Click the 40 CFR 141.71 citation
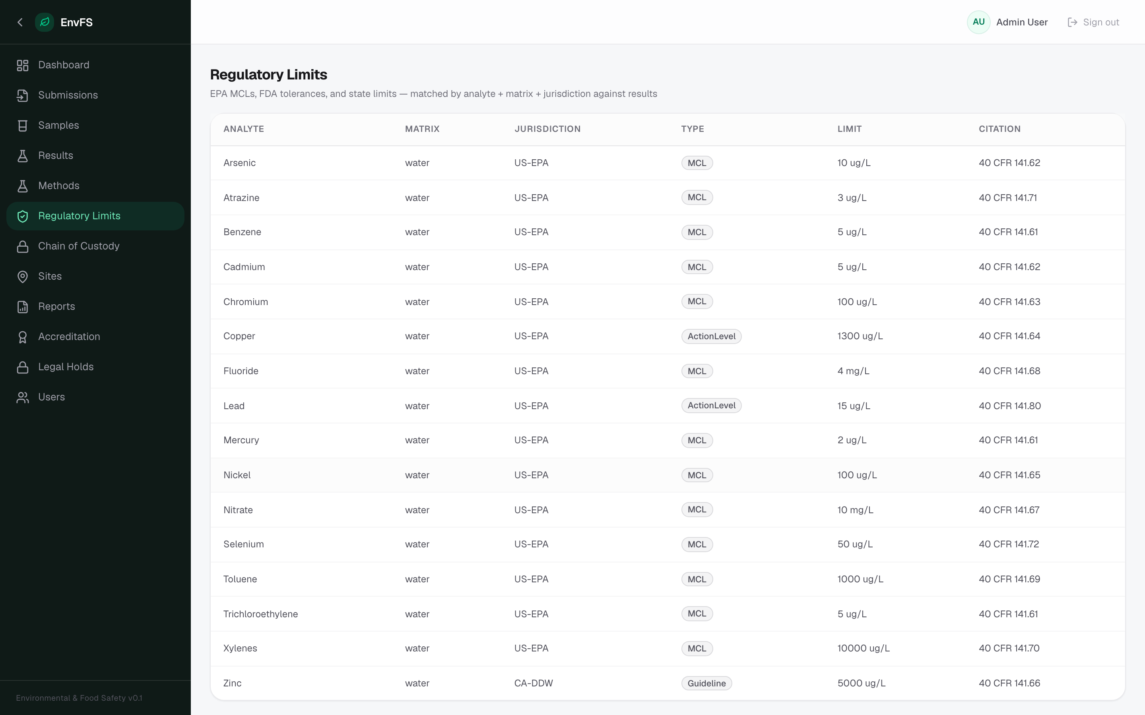 point(1008,198)
